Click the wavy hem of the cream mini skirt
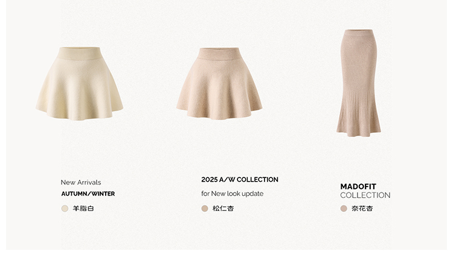 pos(80,113)
